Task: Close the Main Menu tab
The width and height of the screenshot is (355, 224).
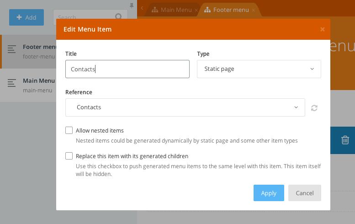Action: click(x=196, y=10)
